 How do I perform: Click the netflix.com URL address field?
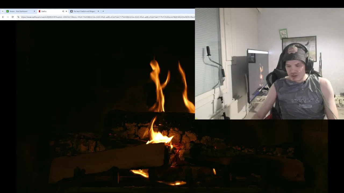pos(107,17)
